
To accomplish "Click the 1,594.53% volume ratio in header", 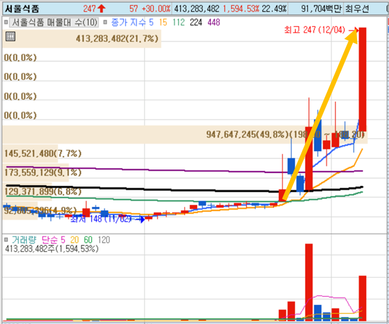I will [241, 9].
